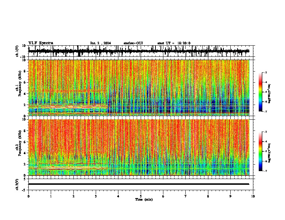Click the 9 tick on the time axis
Screen dimensions: 285x220
pyautogui.click(x=230, y=196)
